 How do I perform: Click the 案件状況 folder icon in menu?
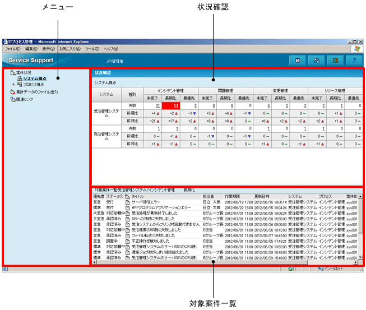click(x=13, y=73)
